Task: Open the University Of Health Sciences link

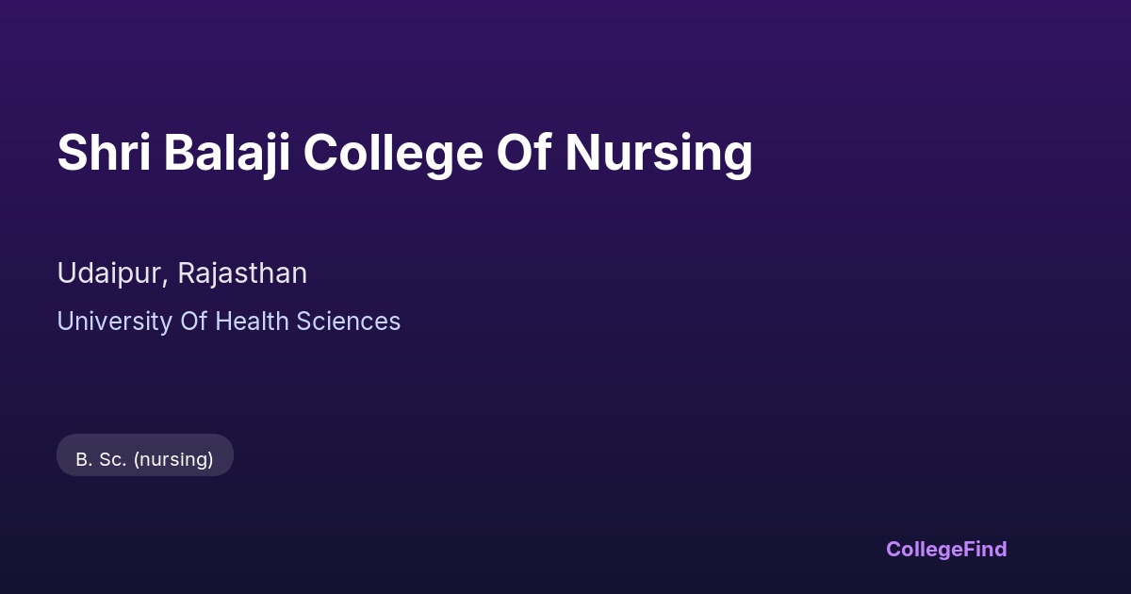Action: [x=228, y=322]
